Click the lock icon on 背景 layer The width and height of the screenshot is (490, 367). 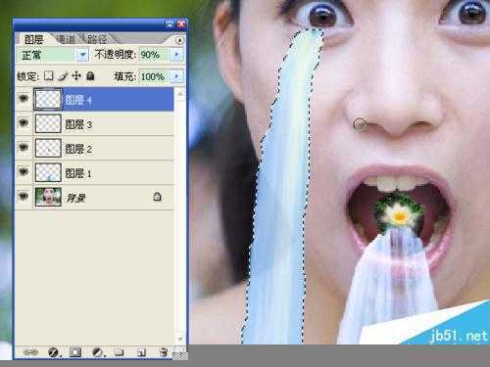[x=157, y=197]
